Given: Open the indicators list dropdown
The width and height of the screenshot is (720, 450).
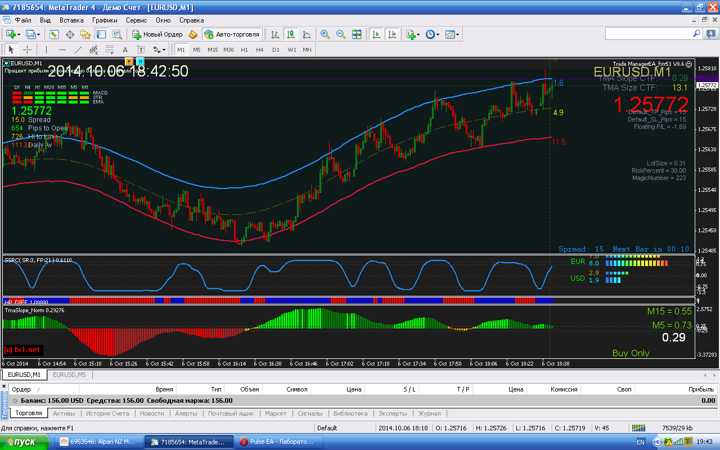Looking at the screenshot, I should [x=413, y=34].
